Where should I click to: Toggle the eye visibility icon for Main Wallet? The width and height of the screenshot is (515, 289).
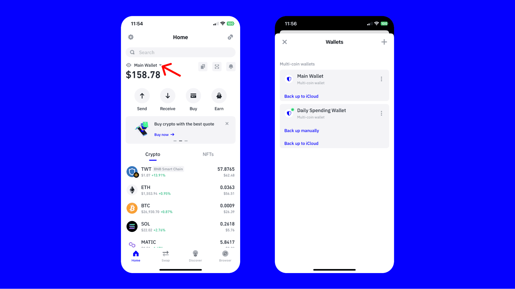tap(128, 65)
